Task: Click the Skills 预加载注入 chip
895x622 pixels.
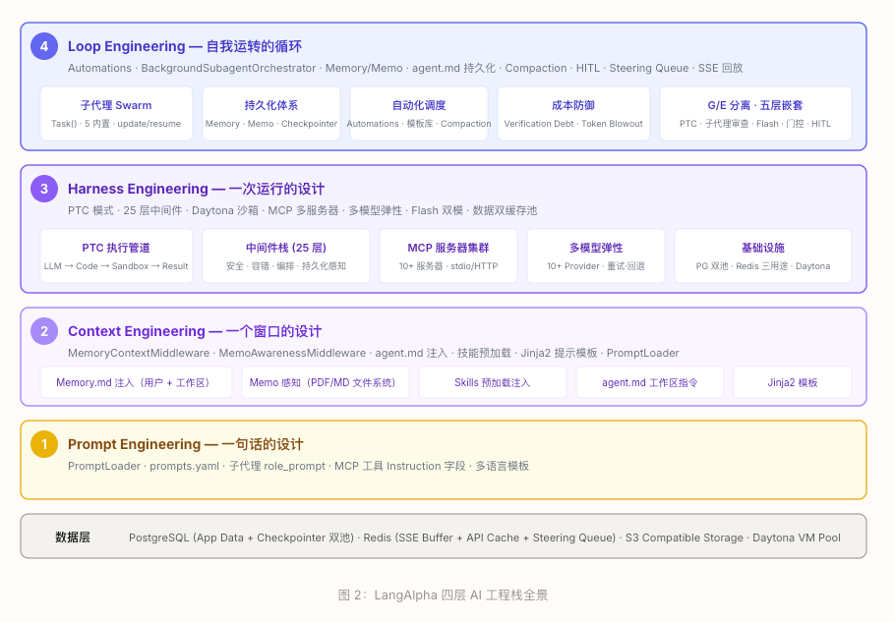Action: click(493, 382)
